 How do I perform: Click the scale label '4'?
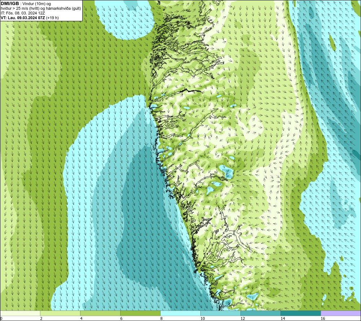click(81, 318)
